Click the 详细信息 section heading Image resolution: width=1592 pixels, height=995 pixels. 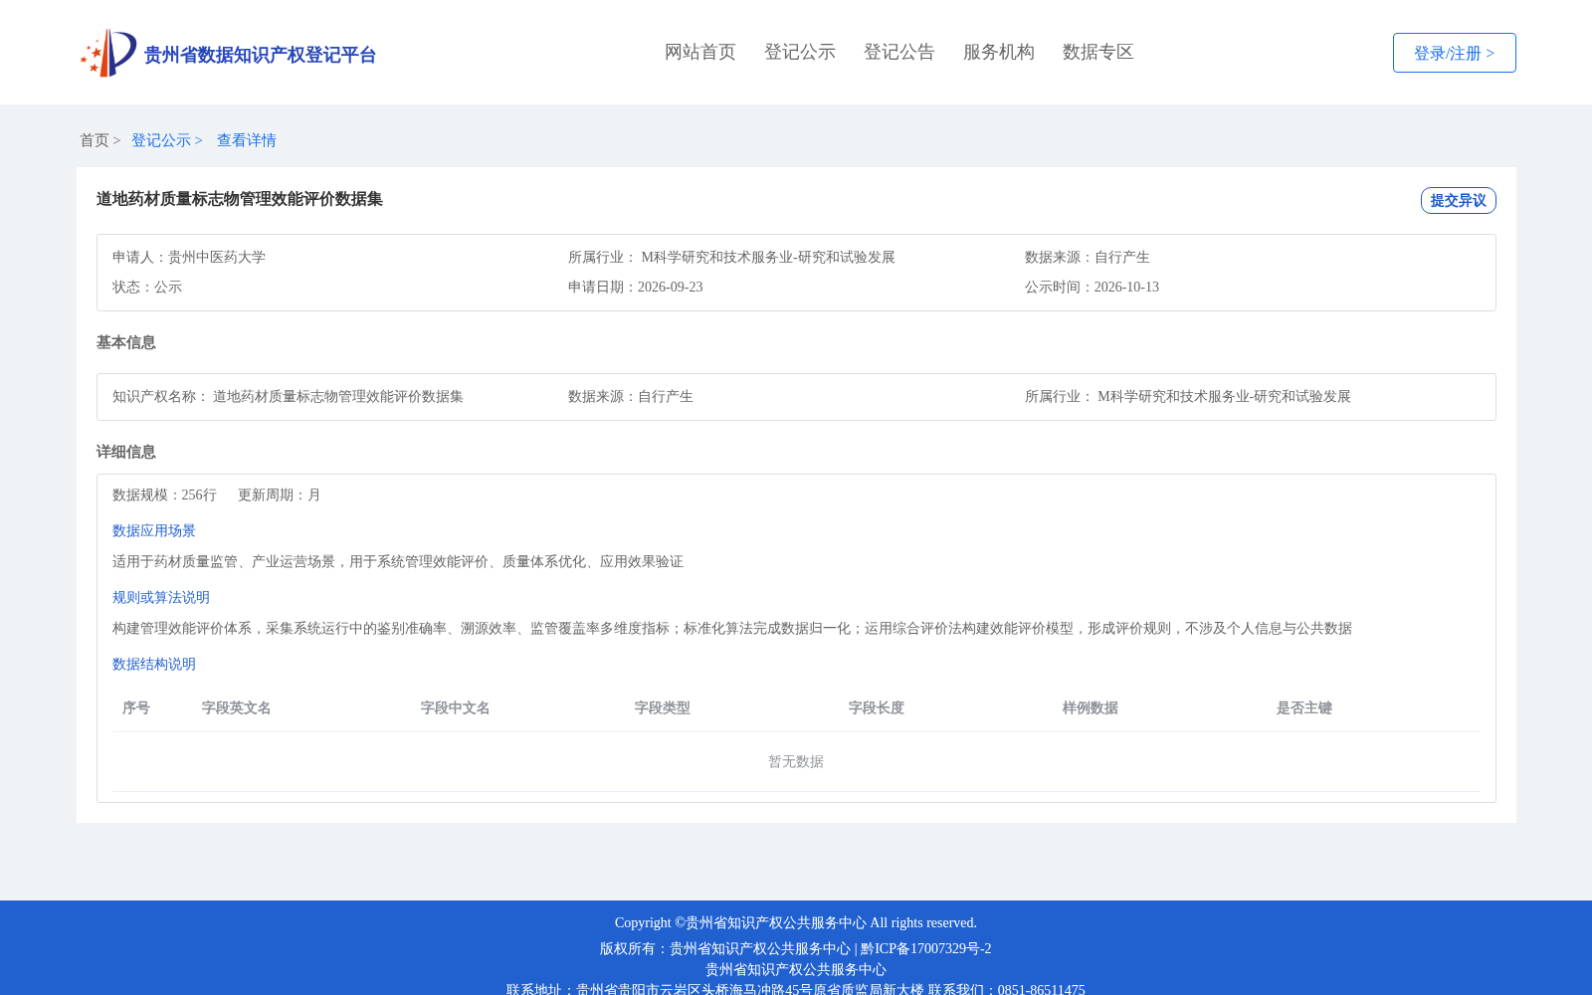(126, 452)
